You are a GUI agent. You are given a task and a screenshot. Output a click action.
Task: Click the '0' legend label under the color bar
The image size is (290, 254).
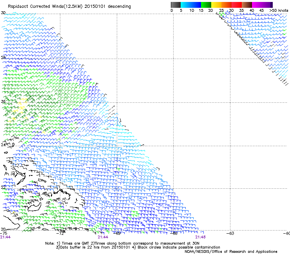[172, 11]
